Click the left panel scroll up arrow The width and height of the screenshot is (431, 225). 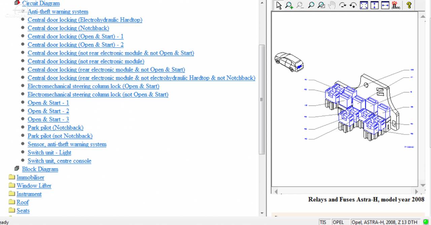pos(262,2)
